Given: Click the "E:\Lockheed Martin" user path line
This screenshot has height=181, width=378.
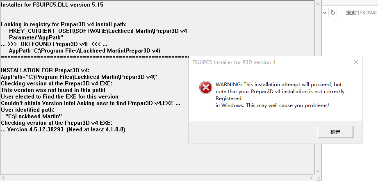Looking at the screenshot, I should (x=34, y=116).
